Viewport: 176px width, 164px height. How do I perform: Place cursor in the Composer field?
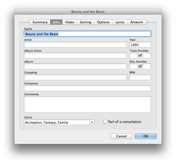[87, 88]
